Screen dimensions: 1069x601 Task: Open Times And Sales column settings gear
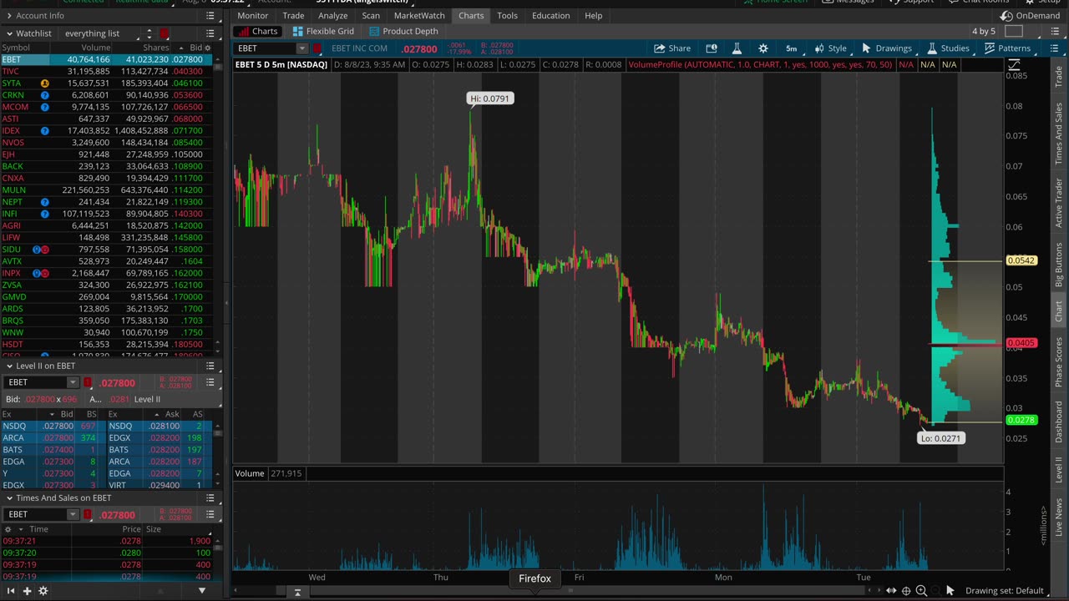(x=8, y=529)
